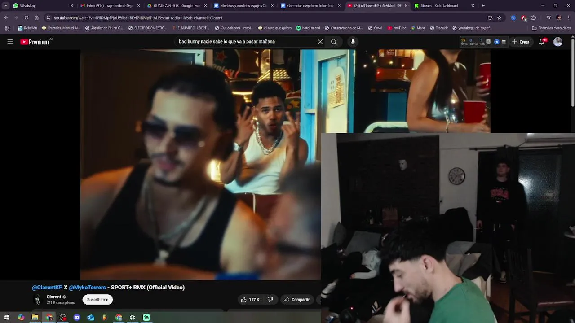Open the red extension with badge
This screenshot has height=323, width=575.
pos(524,18)
